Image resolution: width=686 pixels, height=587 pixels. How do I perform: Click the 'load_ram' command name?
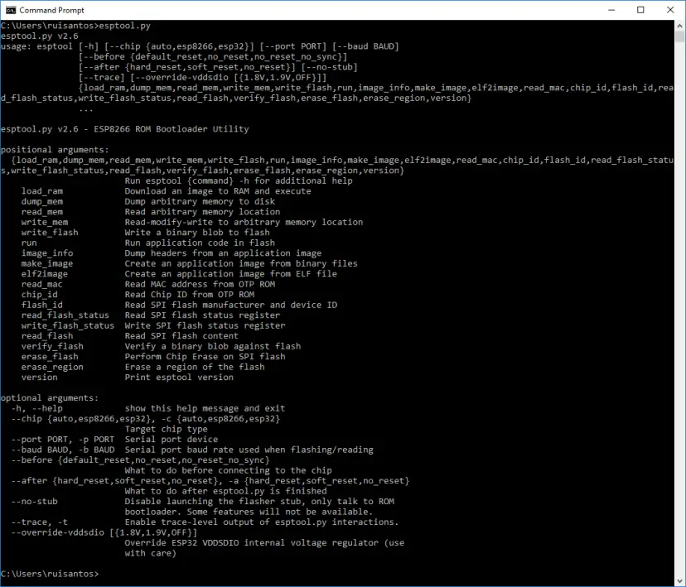click(x=42, y=191)
